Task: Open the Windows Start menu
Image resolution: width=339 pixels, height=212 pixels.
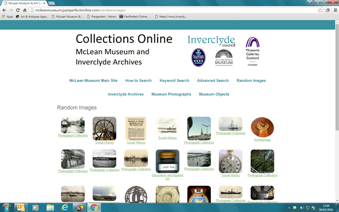Action: tap(6, 207)
